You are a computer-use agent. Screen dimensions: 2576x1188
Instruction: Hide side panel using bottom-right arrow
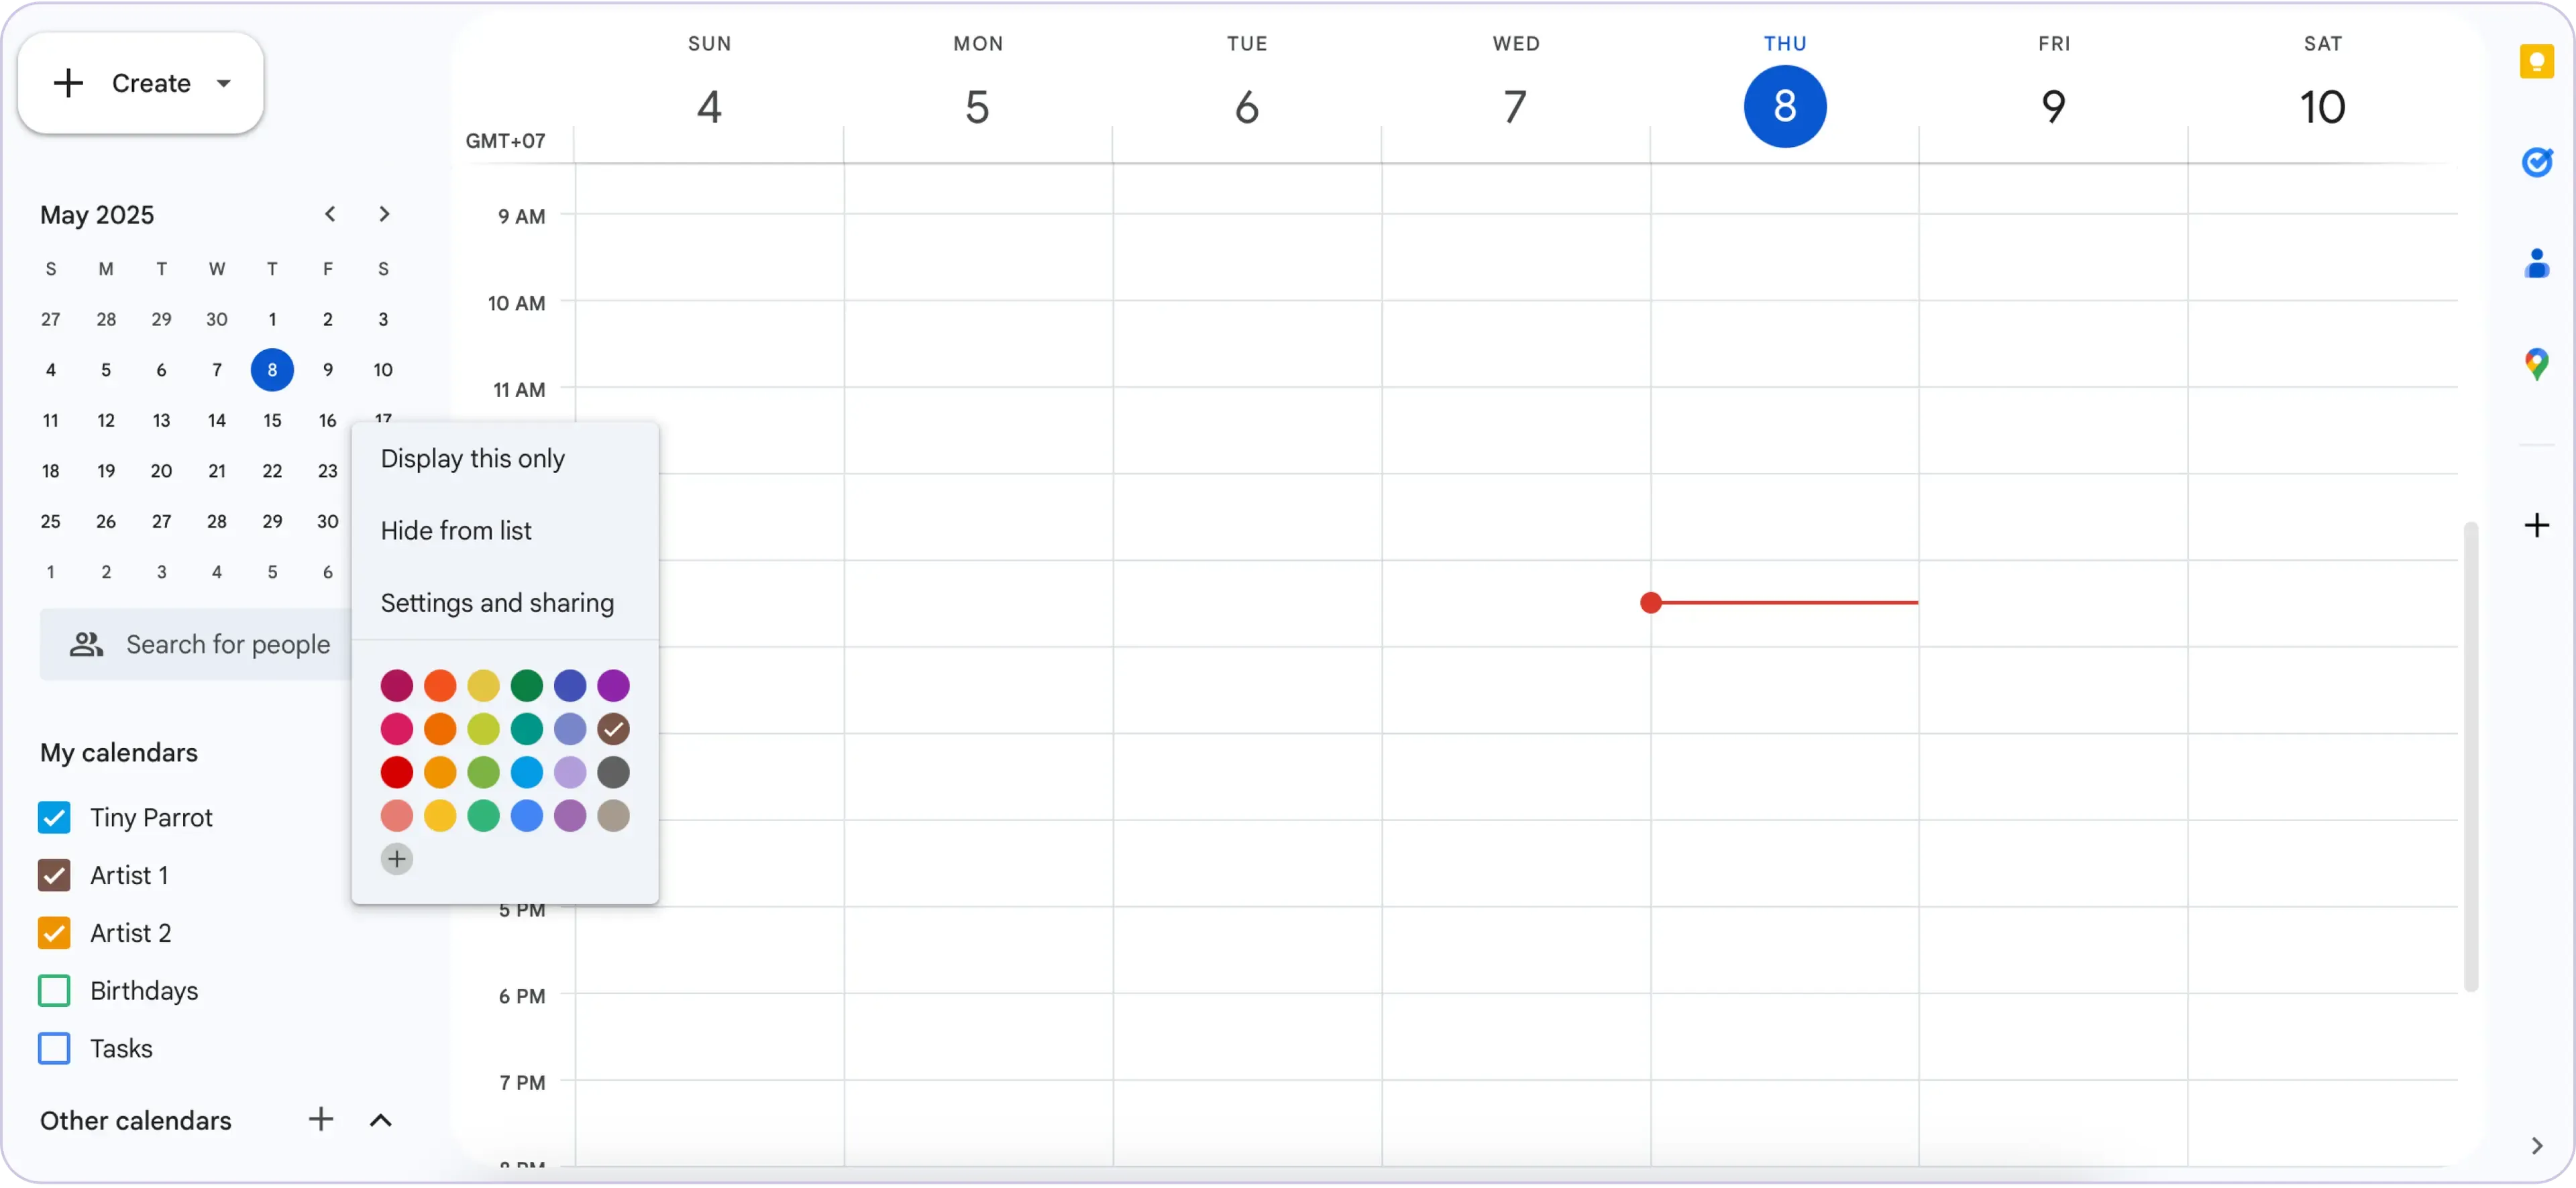(2536, 1145)
